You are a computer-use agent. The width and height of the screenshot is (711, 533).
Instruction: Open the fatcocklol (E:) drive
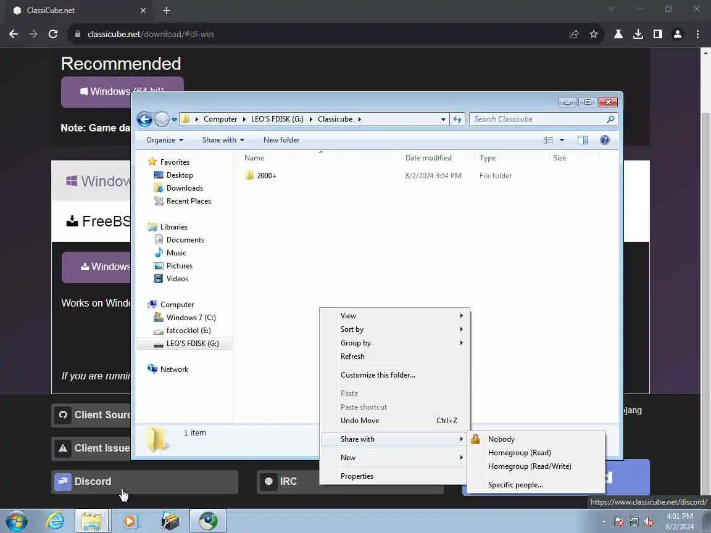click(x=188, y=331)
